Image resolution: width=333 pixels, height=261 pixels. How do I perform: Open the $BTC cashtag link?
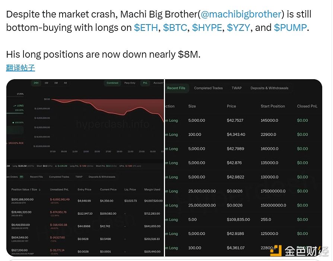click(175, 28)
